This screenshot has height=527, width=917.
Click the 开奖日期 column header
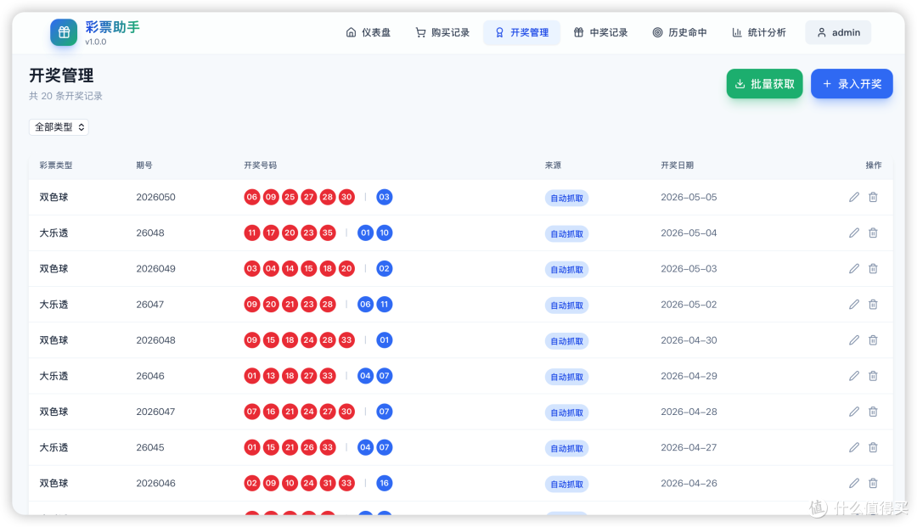[678, 165]
